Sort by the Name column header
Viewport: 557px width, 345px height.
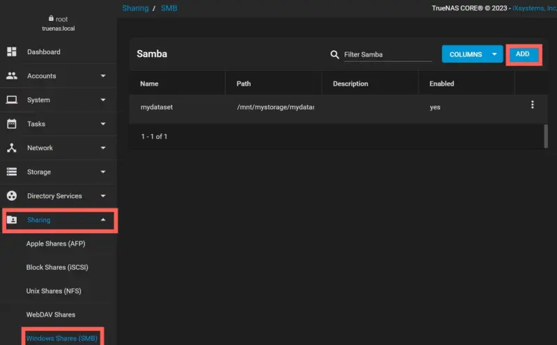[149, 83]
